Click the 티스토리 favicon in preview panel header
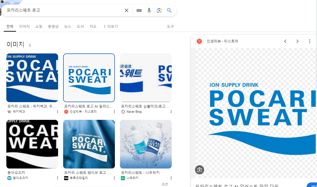317x187 pixels. 199,41
